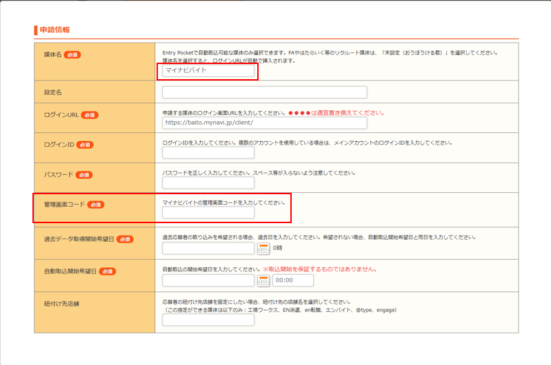Click the 管理画面コード input field

tap(208, 213)
